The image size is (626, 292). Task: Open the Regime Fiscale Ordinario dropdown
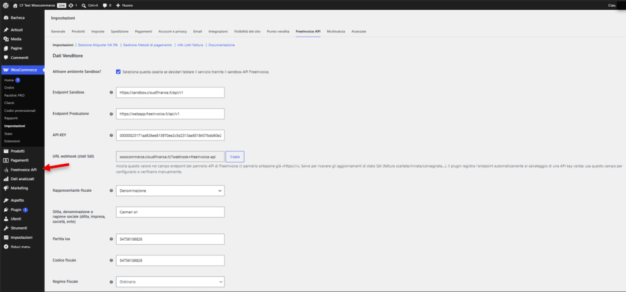[170, 282]
